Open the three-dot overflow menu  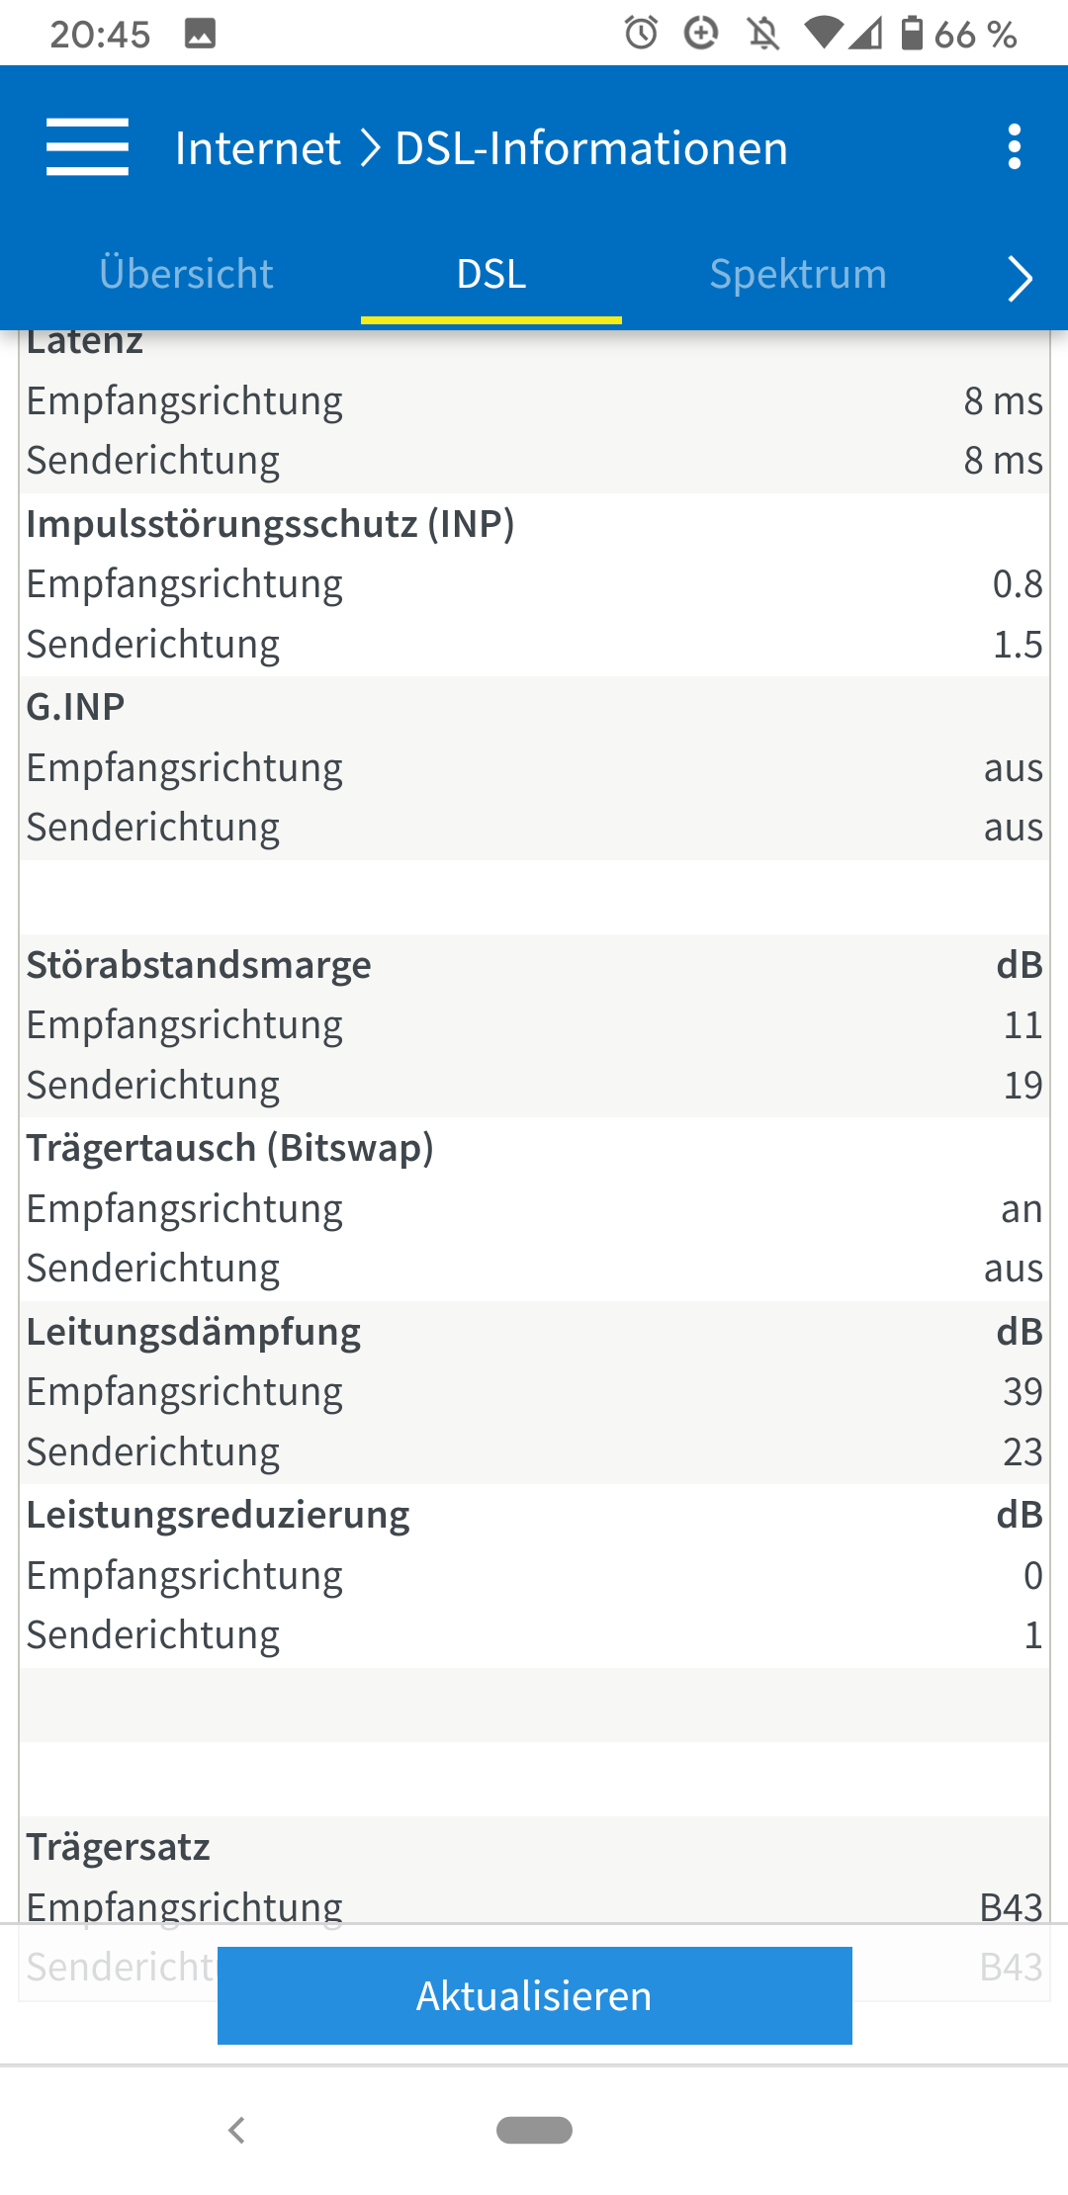(x=1014, y=147)
